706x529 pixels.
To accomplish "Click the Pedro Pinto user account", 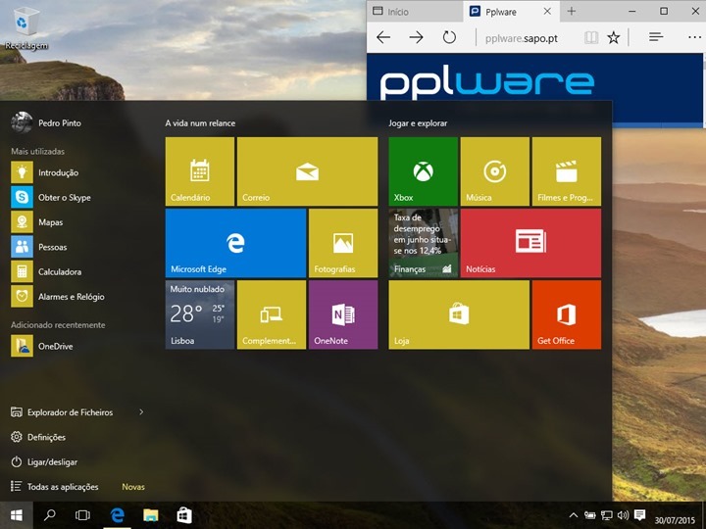I will [46, 122].
